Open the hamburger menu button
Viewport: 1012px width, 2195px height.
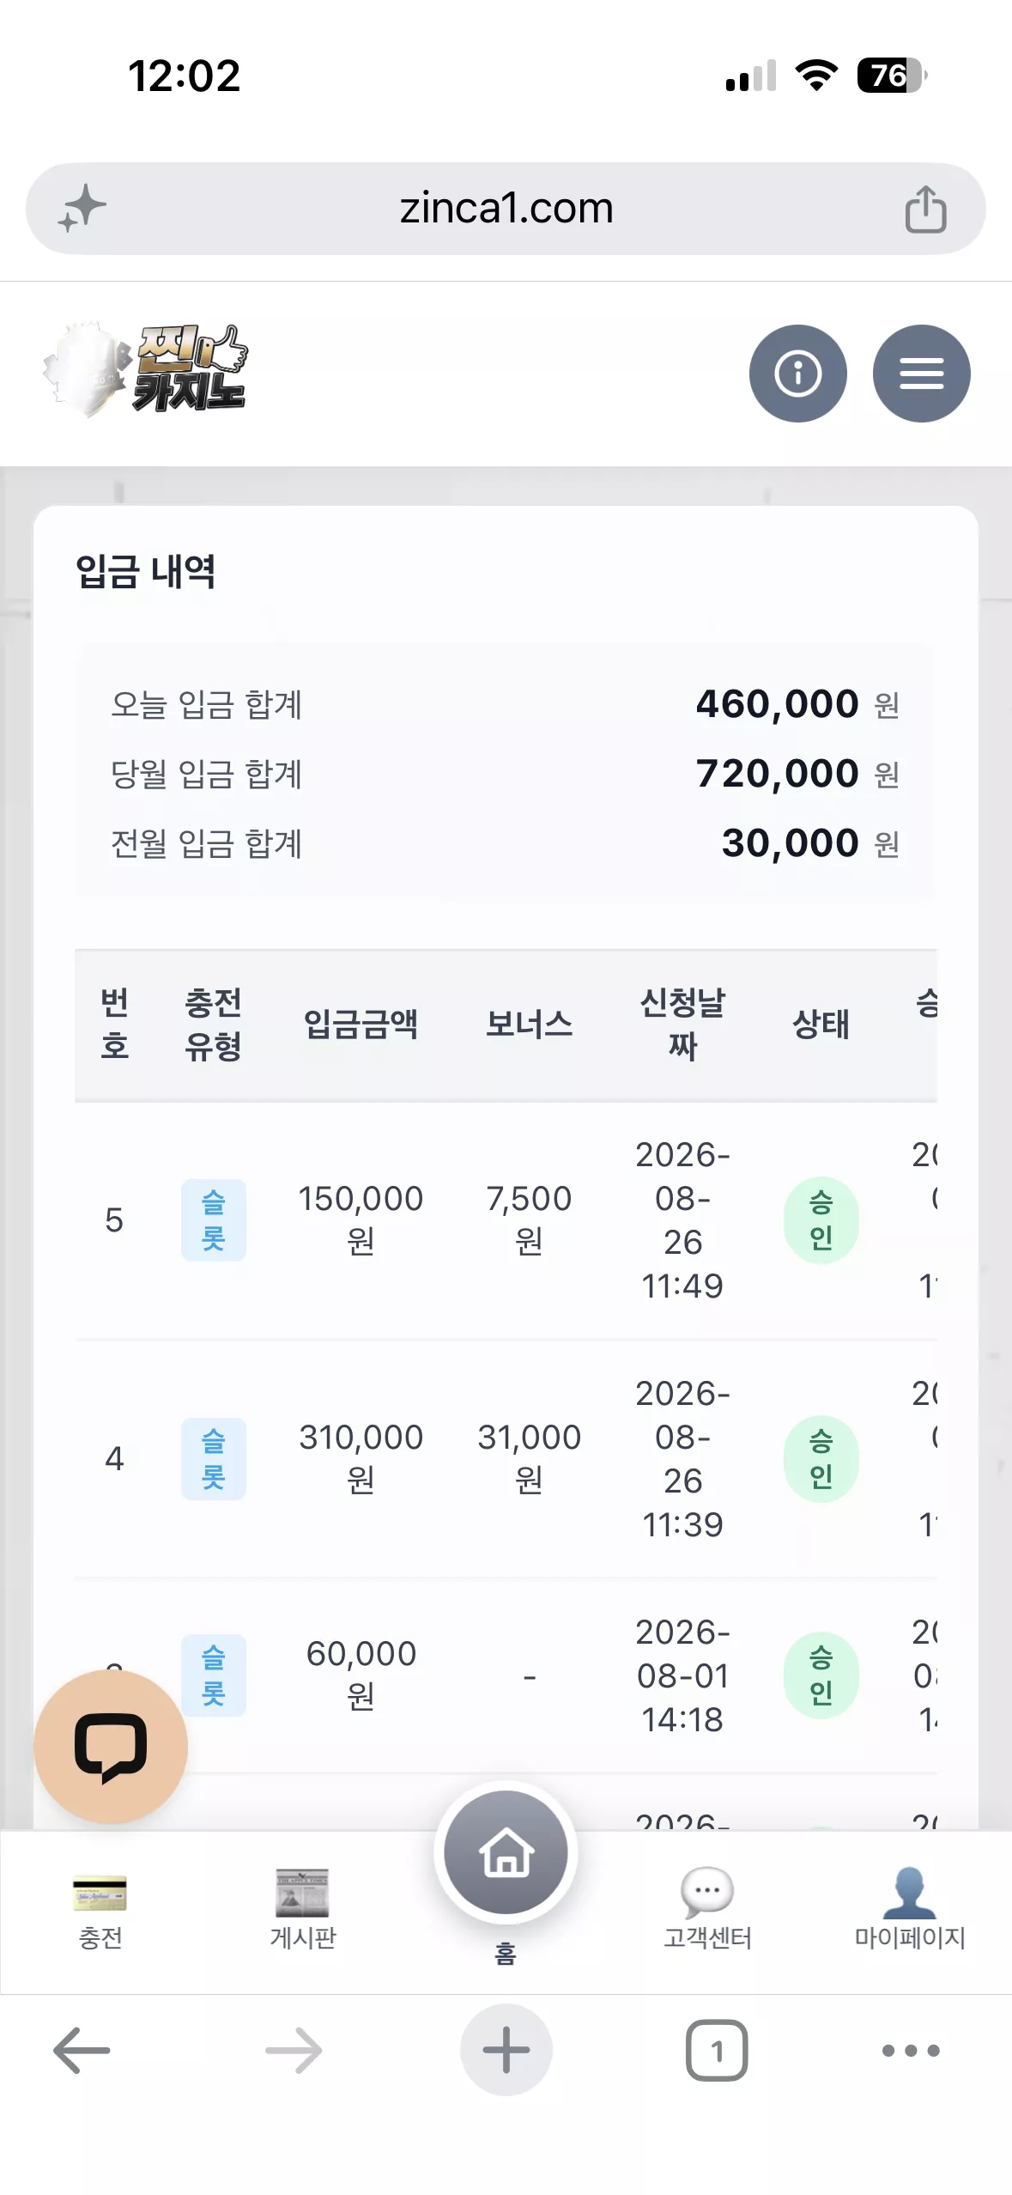tap(921, 374)
